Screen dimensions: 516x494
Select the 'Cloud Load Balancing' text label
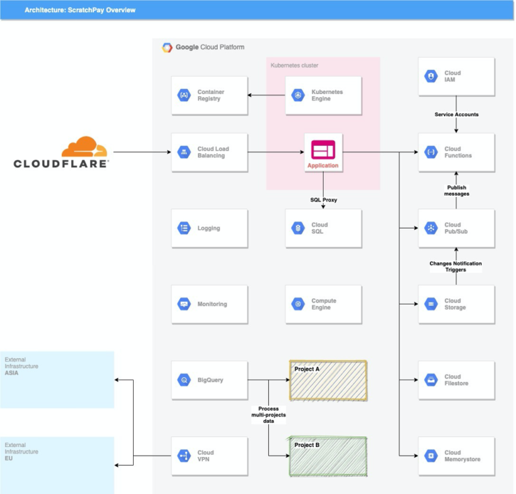pos(213,152)
